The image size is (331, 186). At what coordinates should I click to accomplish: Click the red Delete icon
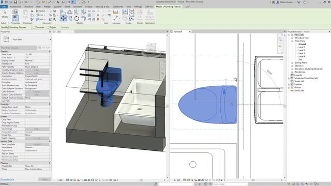(x=98, y=19)
